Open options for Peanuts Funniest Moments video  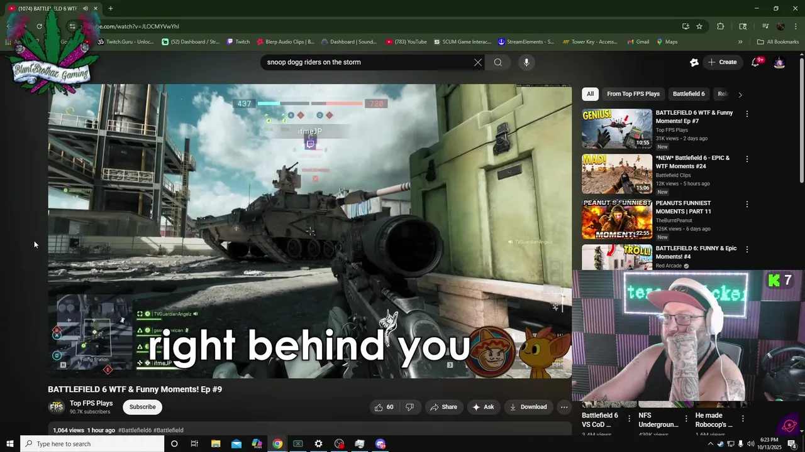click(x=747, y=204)
